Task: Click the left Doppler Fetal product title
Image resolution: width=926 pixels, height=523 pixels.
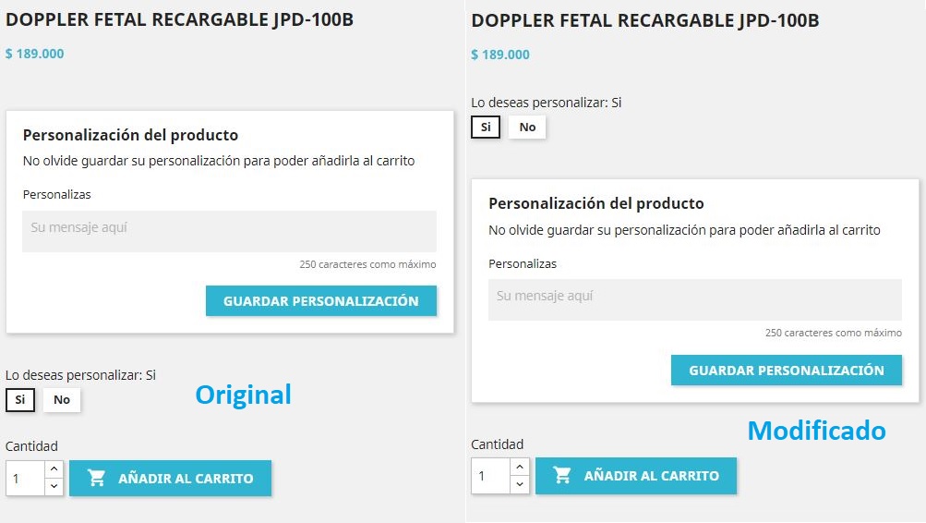Action: [179, 19]
